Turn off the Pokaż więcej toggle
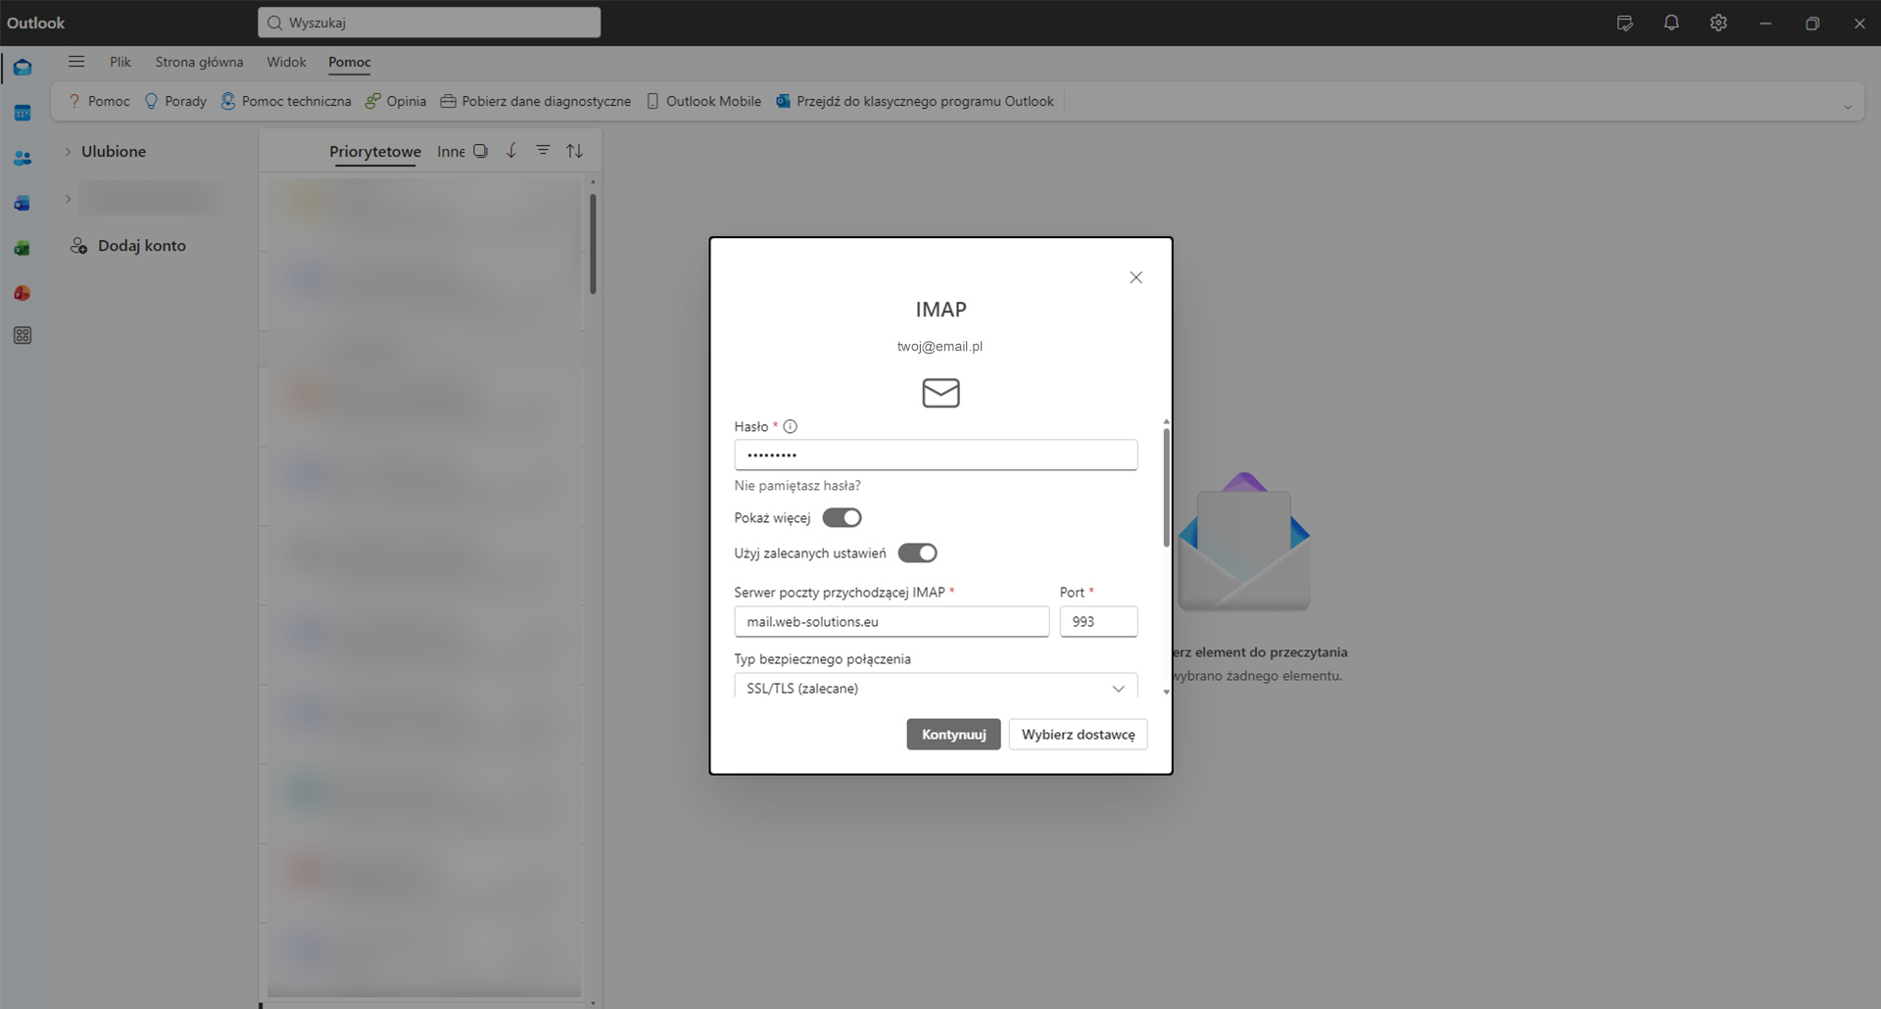Viewport: 1881px width, 1009px height. tap(842, 517)
